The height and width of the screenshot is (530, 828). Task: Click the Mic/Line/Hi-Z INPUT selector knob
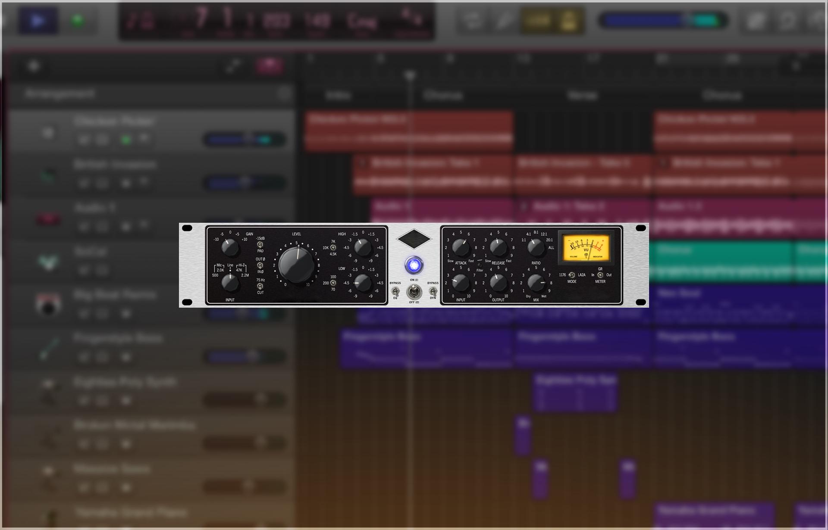[230, 283]
